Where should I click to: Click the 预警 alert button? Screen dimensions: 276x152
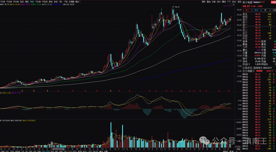pos(273,10)
